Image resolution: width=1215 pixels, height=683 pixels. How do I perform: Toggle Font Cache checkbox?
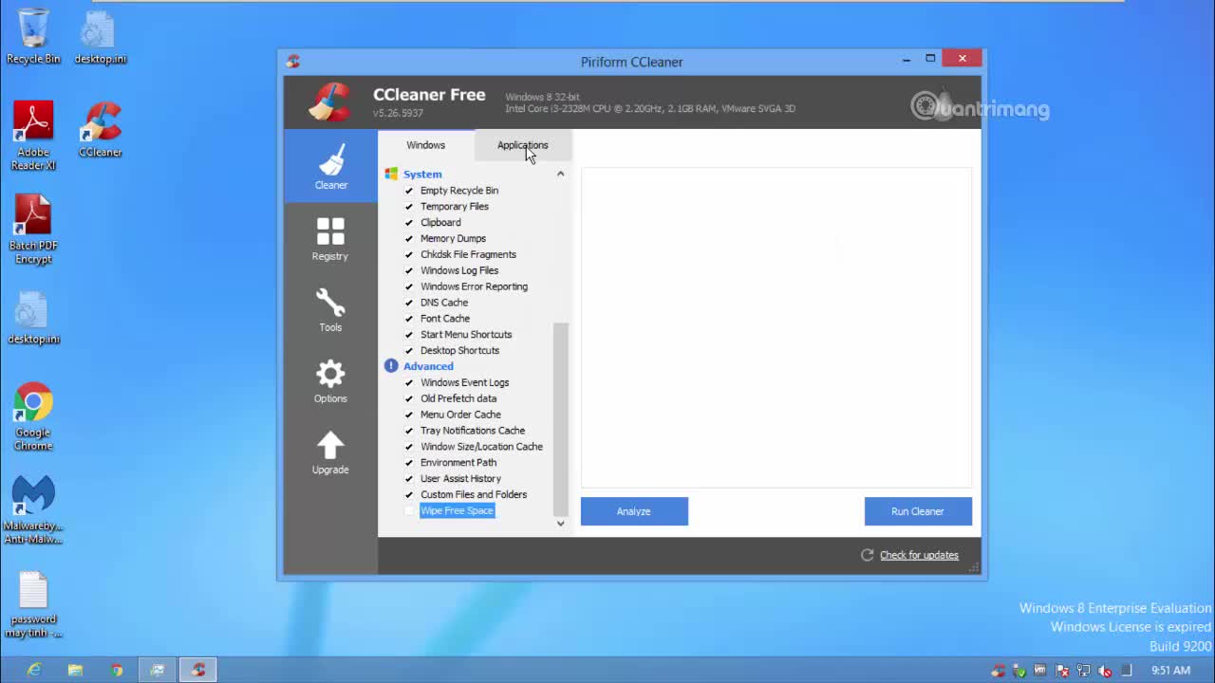click(x=409, y=319)
